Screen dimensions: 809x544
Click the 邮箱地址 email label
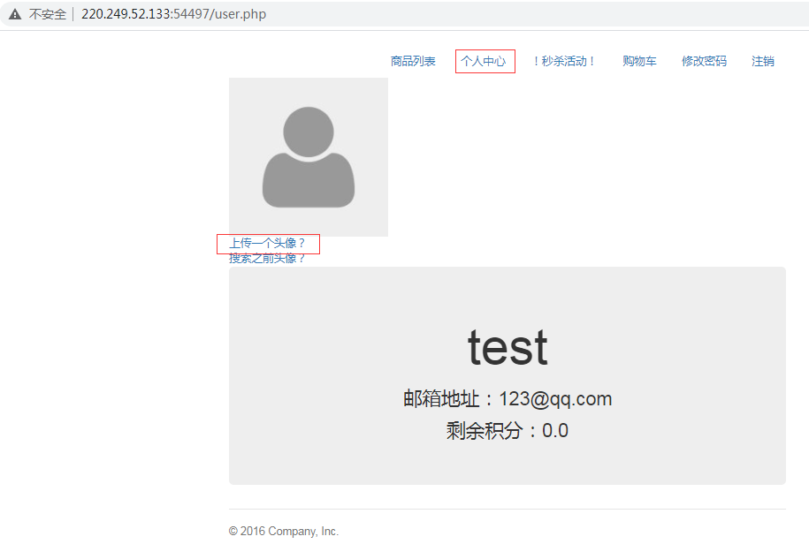[x=442, y=399]
